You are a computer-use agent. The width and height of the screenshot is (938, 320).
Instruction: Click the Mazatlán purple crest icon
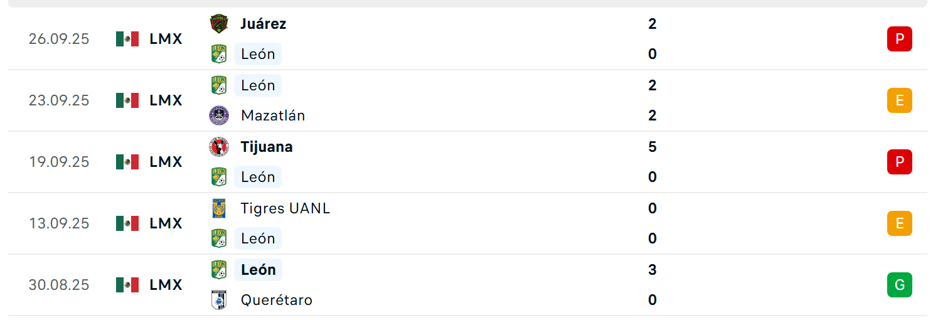tap(219, 115)
